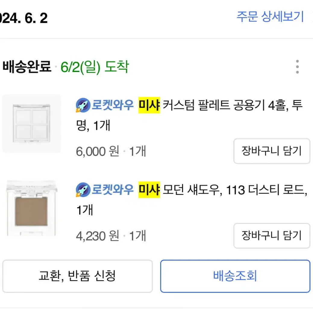Click the 6,000 원 price text
This screenshot has width=313, height=313.
98,151
